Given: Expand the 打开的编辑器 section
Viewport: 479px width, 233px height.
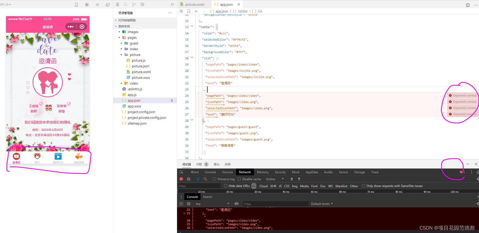Looking at the screenshot, I should tap(145, 20).
